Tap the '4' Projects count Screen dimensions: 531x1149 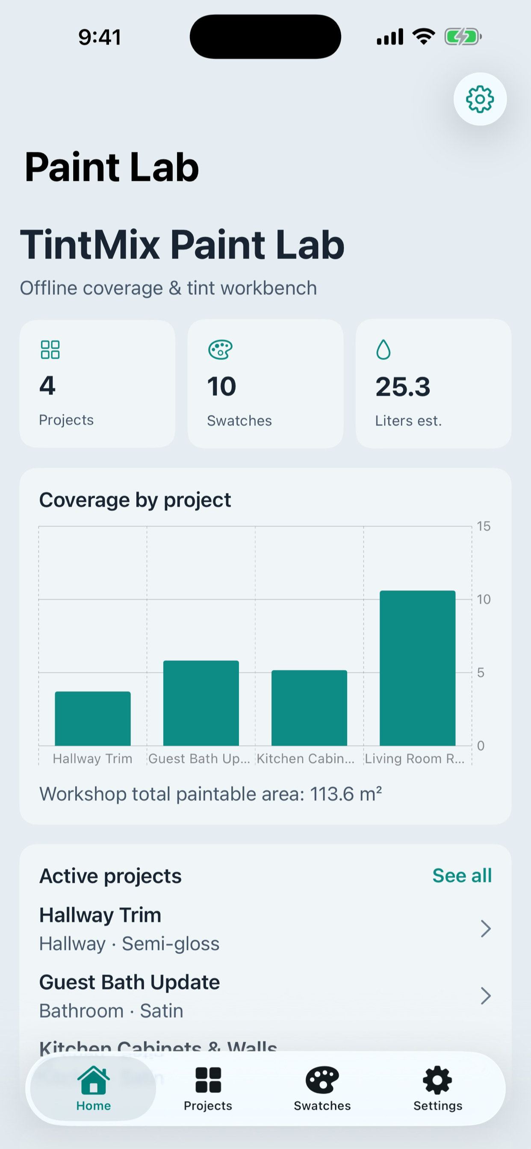click(x=47, y=386)
